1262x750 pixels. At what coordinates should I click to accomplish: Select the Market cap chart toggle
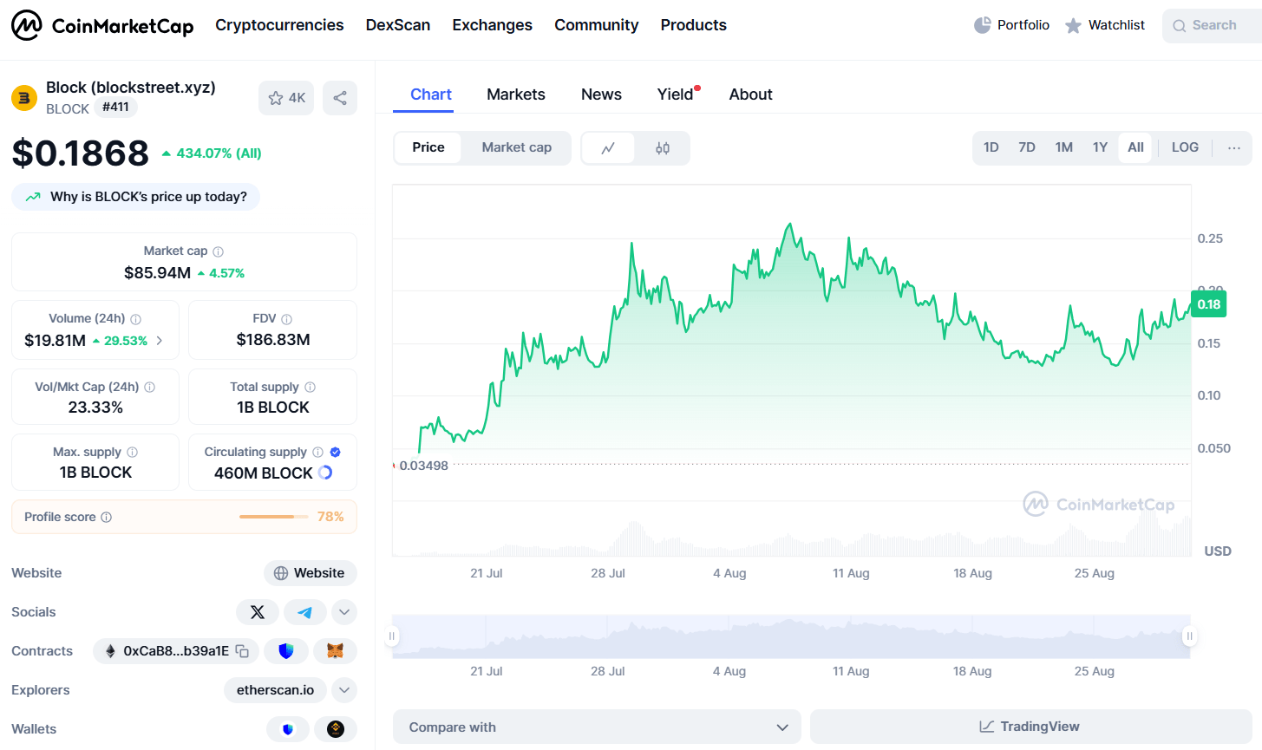517,148
